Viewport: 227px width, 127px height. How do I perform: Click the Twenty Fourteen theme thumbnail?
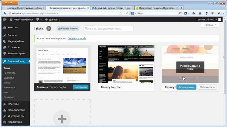click(126, 64)
